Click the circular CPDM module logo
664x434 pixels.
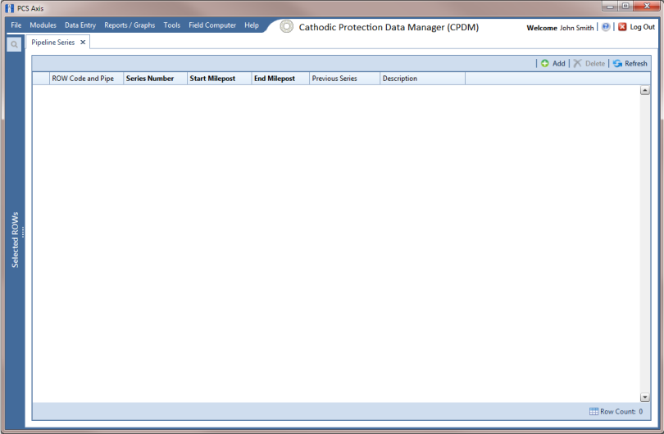[x=287, y=27]
